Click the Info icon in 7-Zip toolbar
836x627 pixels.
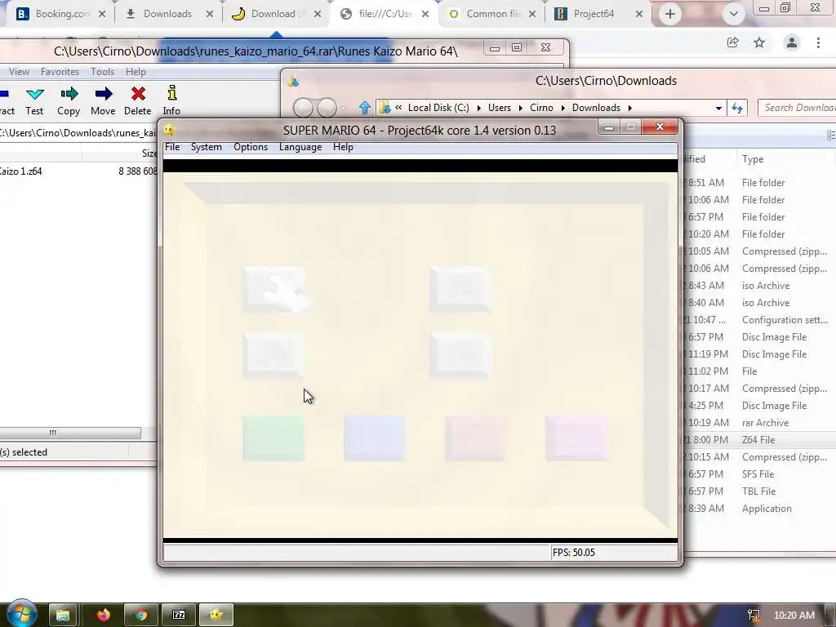click(171, 100)
